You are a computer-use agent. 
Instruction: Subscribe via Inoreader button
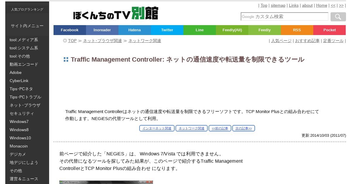point(102,30)
